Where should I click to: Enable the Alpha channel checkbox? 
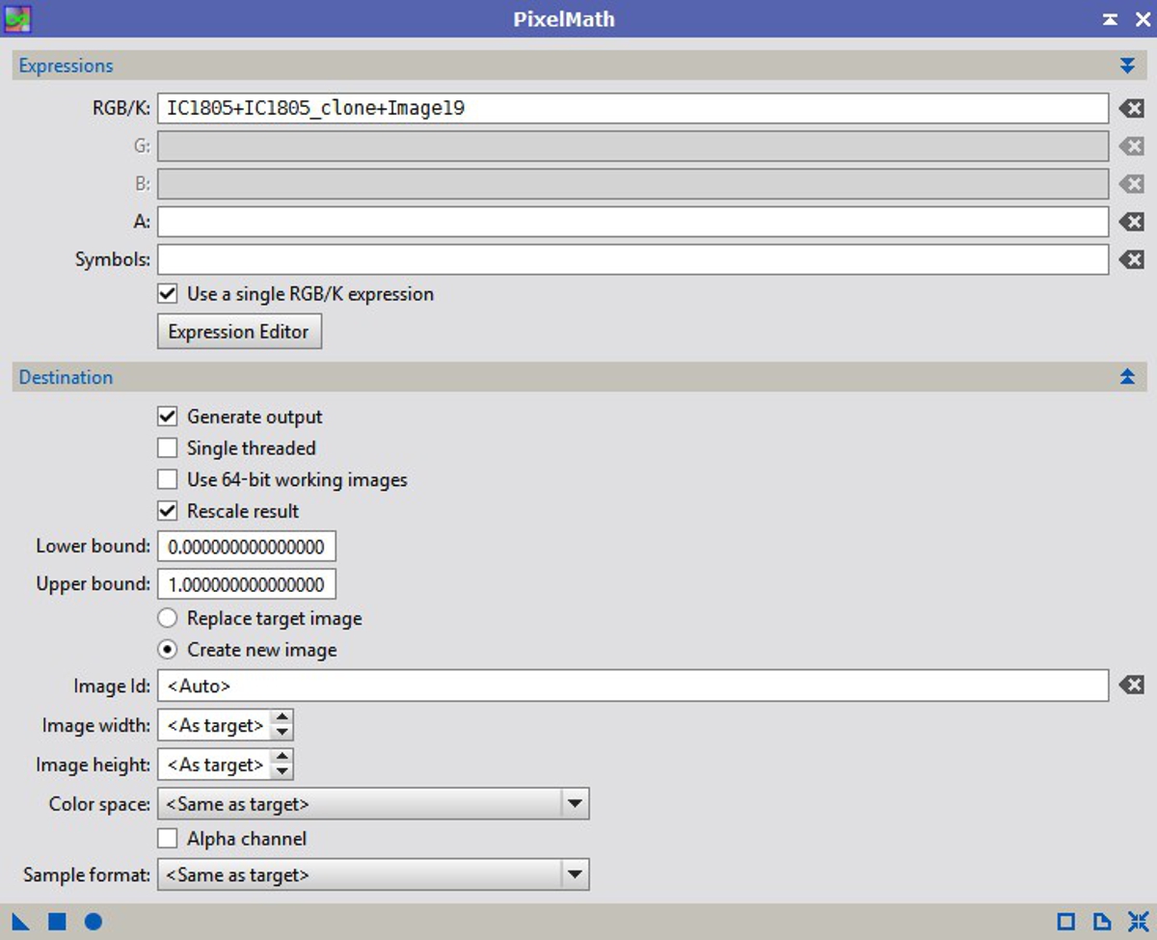click(168, 839)
